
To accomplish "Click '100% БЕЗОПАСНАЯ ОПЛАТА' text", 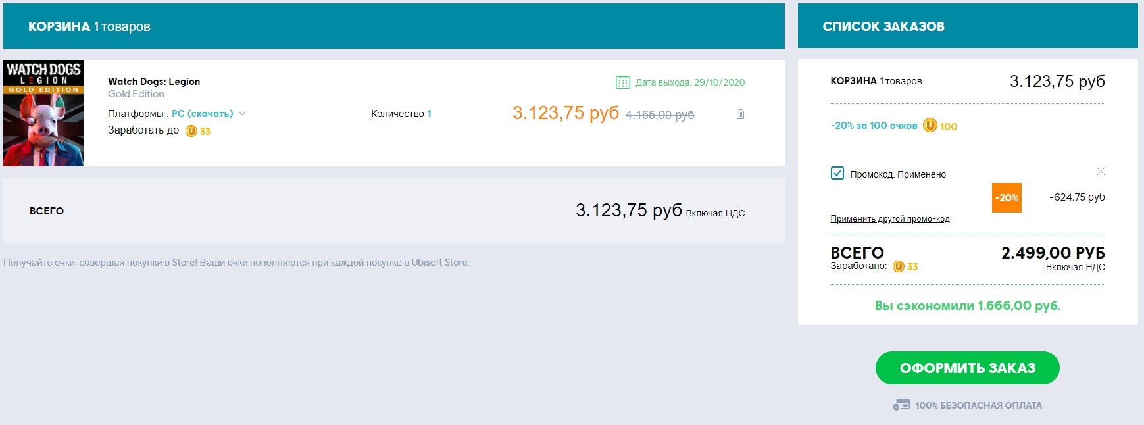I will (x=978, y=405).
